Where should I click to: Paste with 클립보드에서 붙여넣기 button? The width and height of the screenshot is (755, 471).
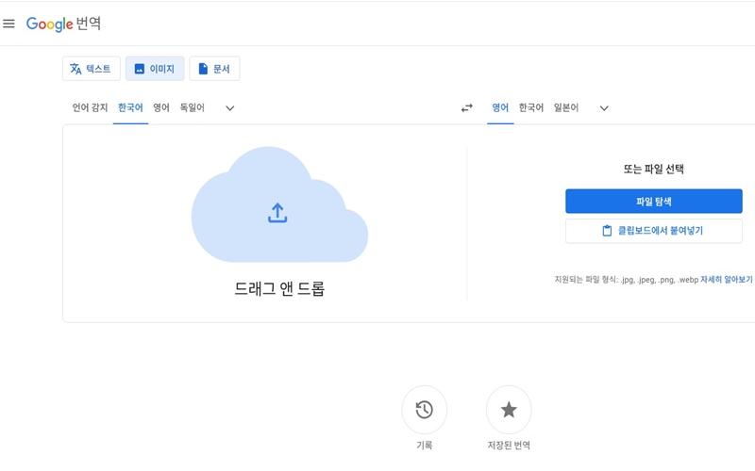click(654, 231)
